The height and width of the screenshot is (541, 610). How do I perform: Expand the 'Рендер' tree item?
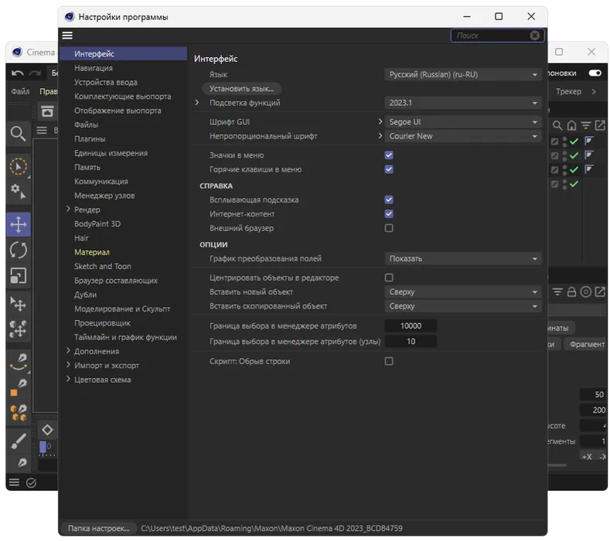(68, 209)
